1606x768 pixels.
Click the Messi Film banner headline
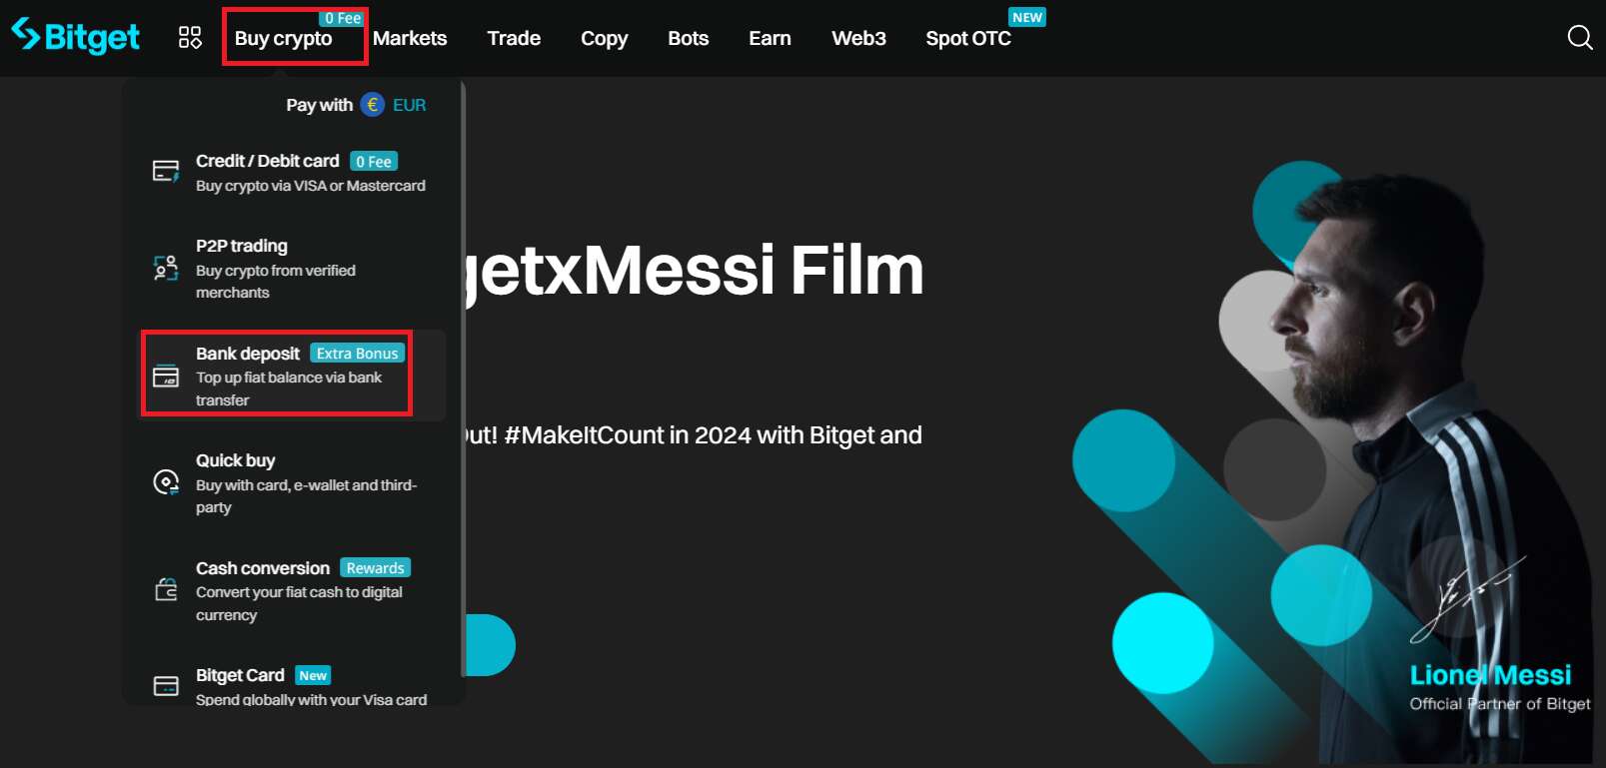(x=695, y=270)
